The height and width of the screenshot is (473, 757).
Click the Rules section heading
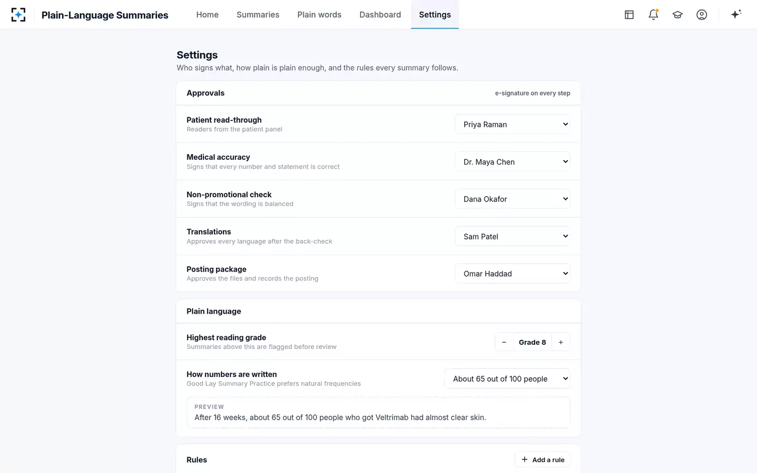pos(197,460)
